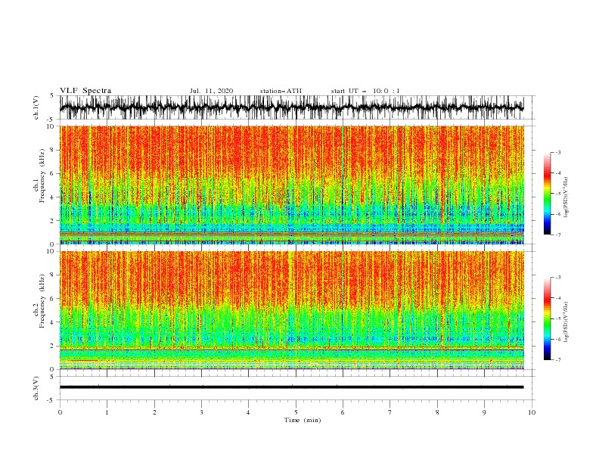The image size is (599, 463).
Task: Click the upper PSD color bar
Action: pos(547,194)
